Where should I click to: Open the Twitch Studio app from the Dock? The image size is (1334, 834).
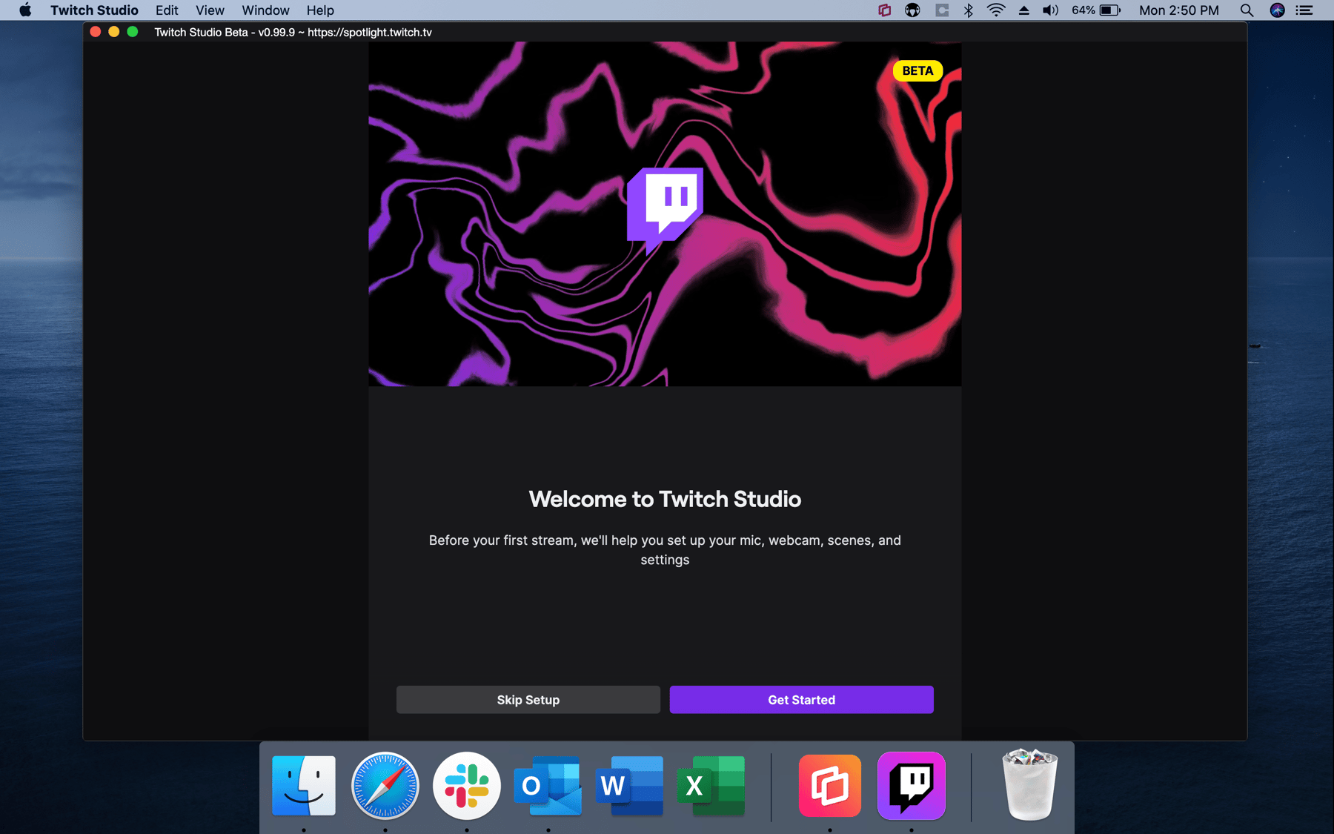pyautogui.click(x=910, y=786)
